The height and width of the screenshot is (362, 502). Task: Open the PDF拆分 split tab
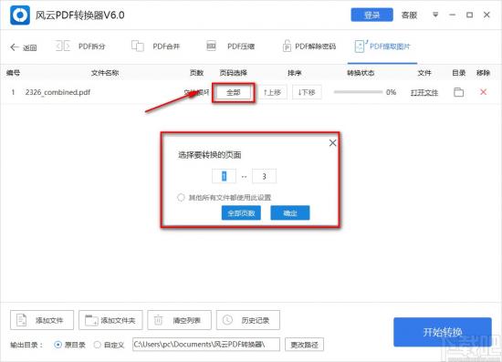(x=80, y=47)
